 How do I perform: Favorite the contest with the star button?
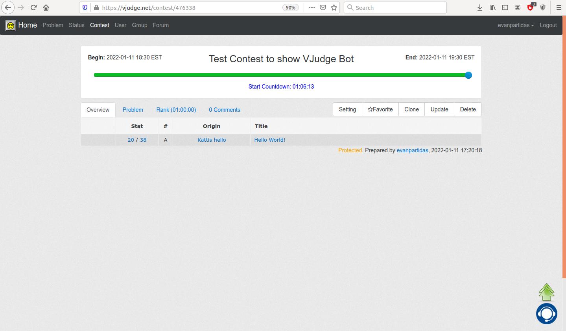[x=380, y=109]
